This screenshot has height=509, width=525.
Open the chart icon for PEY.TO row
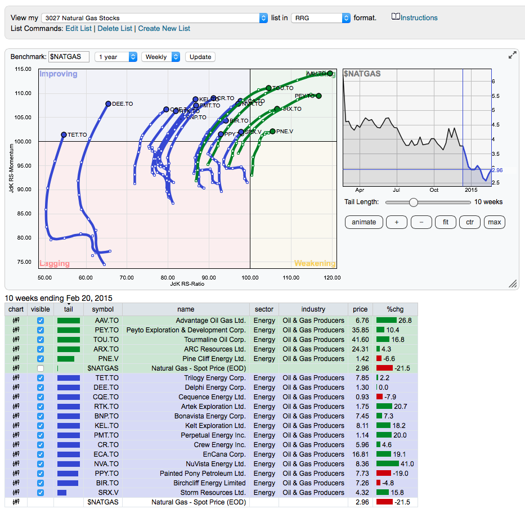16,330
